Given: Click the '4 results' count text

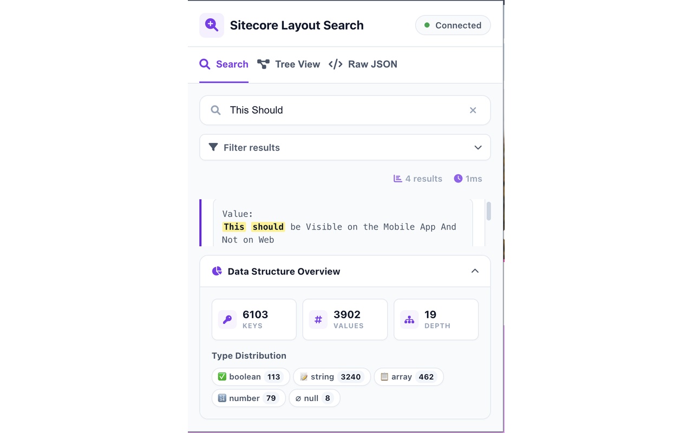Looking at the screenshot, I should pyautogui.click(x=424, y=179).
